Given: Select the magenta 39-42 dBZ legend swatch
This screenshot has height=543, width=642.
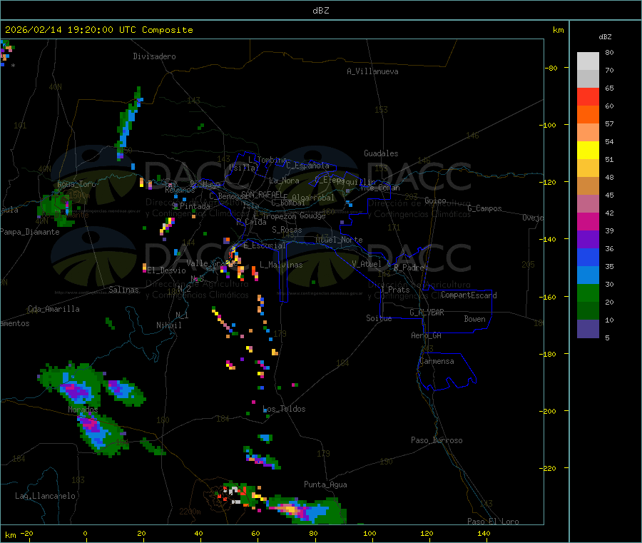Looking at the screenshot, I should pos(588,221).
